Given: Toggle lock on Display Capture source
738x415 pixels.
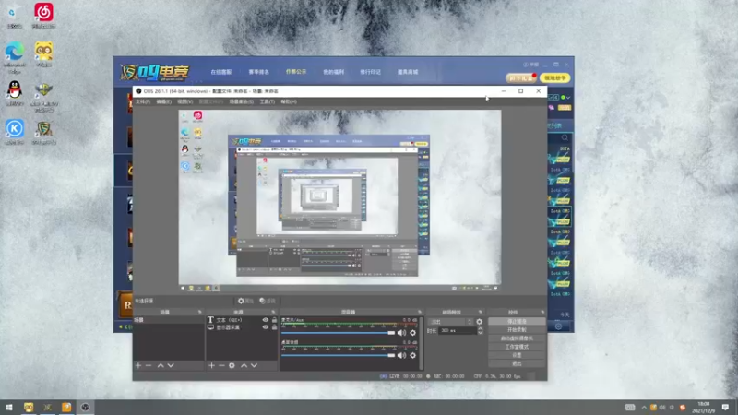Looking at the screenshot, I should [274, 327].
